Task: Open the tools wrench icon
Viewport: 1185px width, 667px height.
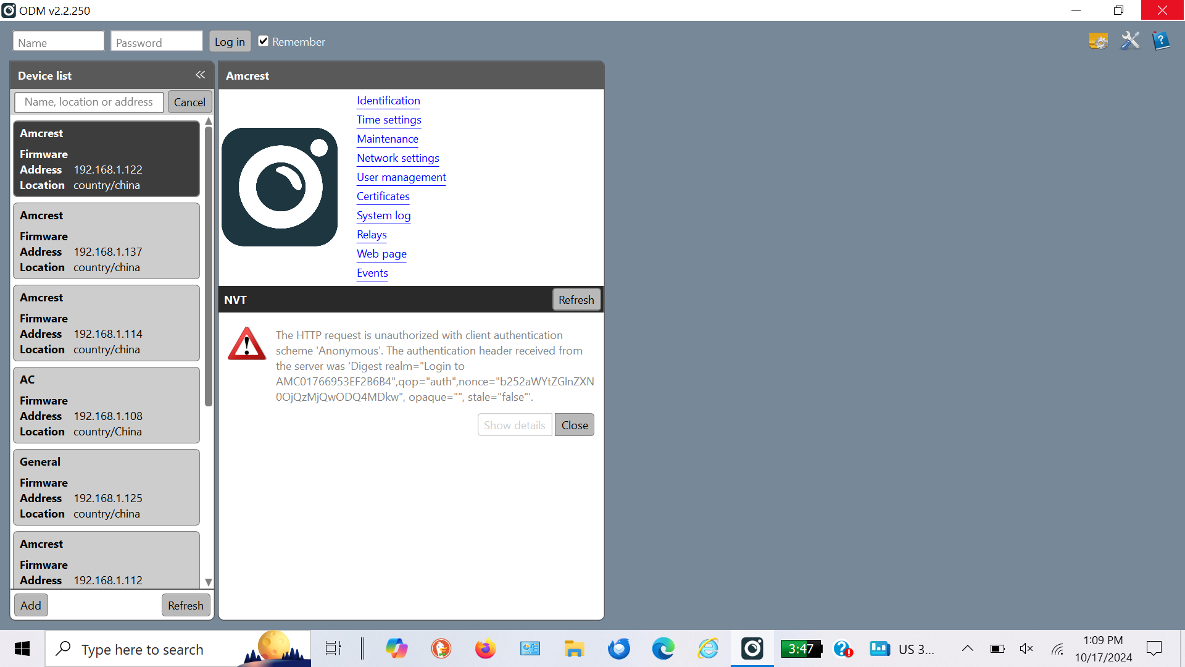Action: [1130, 41]
